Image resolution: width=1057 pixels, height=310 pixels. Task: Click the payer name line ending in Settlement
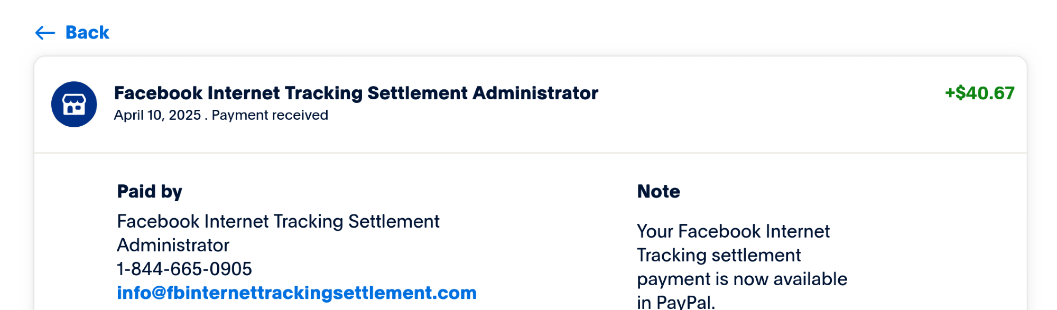tap(278, 221)
